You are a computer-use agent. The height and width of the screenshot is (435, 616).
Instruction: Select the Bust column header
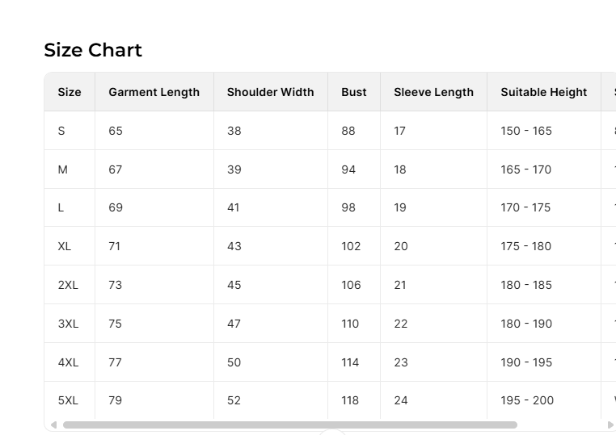click(353, 92)
